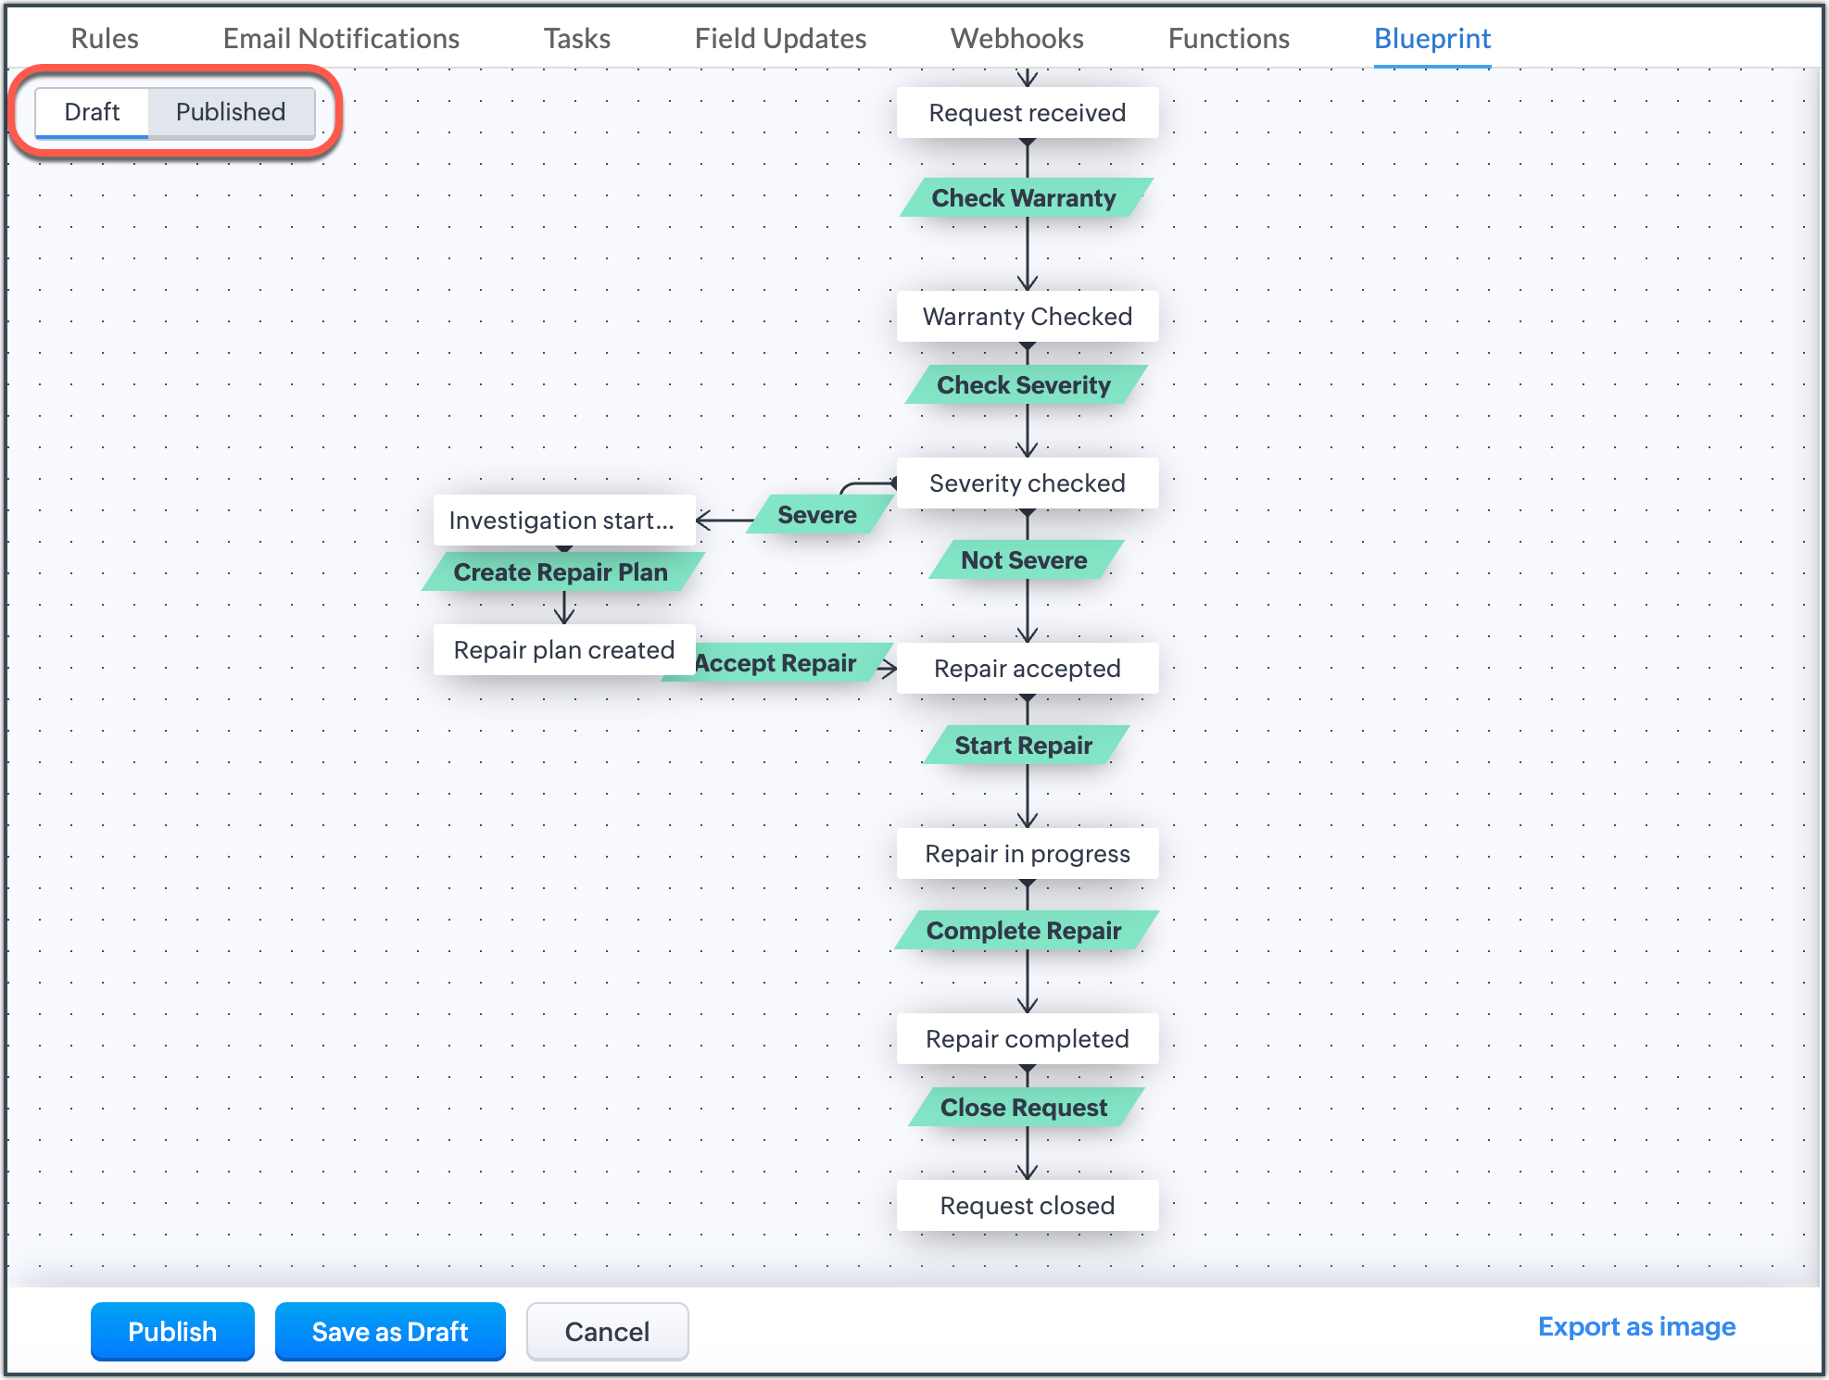Viewport: 1829px width, 1380px height.
Task: Select the Repair in progress state
Action: pos(1027,854)
